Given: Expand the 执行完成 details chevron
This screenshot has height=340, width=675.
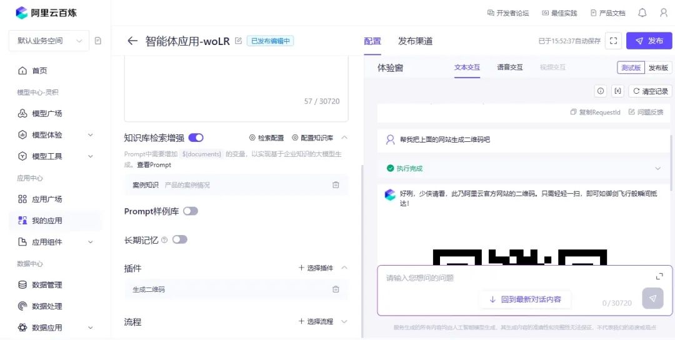Looking at the screenshot, I should 657,168.
